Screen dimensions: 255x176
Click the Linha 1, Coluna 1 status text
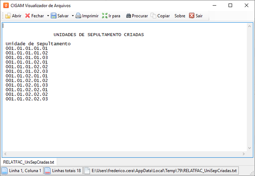(25, 171)
